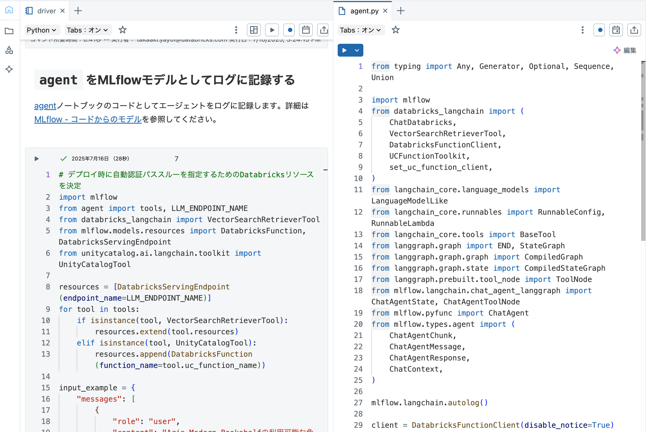The image size is (646, 432).
Task: Open the workspace folder sidebar icon
Action: click(9, 31)
